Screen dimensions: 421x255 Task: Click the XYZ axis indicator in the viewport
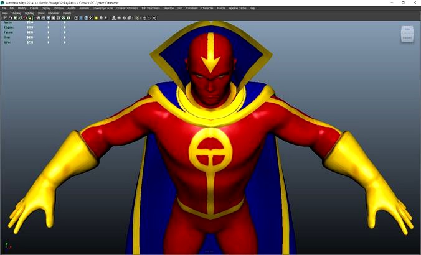(x=8, y=246)
